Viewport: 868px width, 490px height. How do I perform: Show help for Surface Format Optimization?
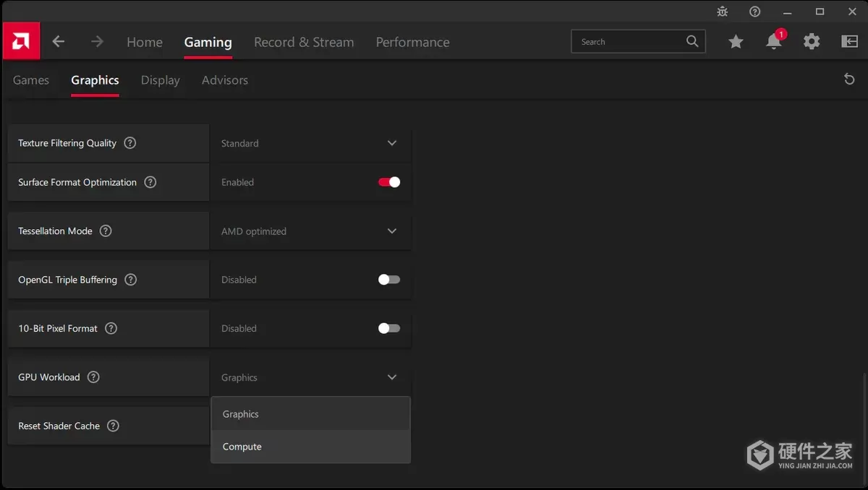click(x=150, y=182)
